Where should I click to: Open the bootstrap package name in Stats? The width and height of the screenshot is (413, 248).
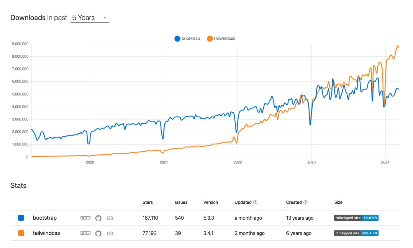pyautogui.click(x=45, y=218)
